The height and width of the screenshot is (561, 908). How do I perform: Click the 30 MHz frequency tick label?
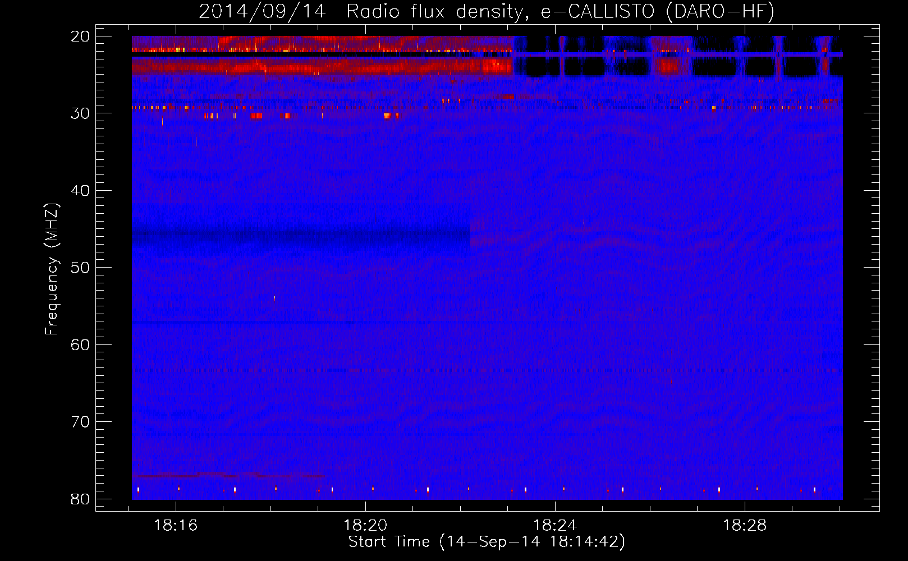tap(81, 113)
